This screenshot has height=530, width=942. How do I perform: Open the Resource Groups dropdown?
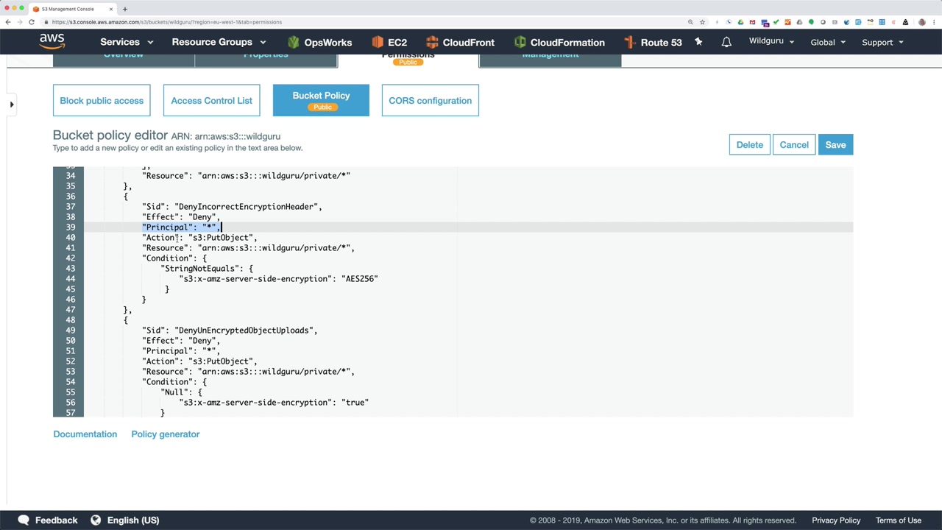point(219,42)
